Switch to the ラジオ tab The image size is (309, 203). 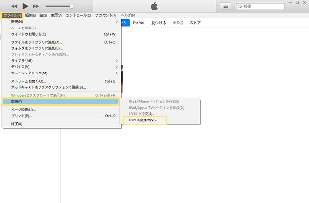tap(178, 23)
